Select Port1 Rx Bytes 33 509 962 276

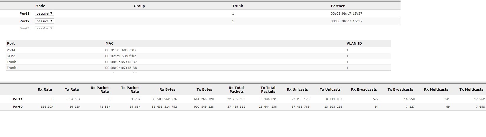point(164,99)
